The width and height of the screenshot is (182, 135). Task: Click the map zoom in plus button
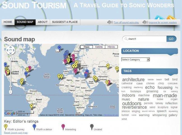click(x=11, y=59)
